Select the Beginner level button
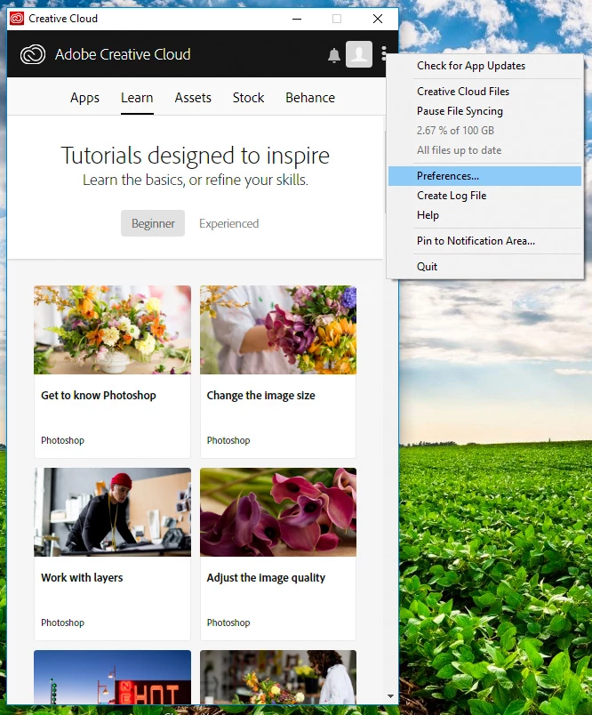 pyautogui.click(x=153, y=223)
